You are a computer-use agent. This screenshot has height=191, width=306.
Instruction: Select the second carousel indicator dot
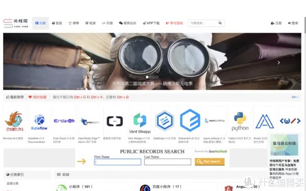click(150, 77)
